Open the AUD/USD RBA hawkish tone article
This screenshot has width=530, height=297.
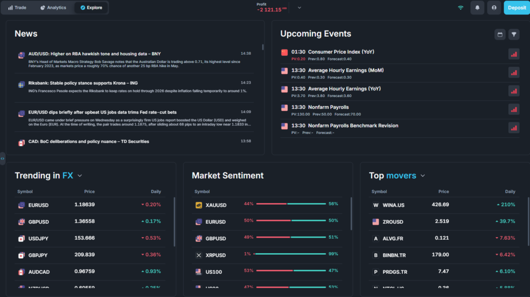pos(94,54)
